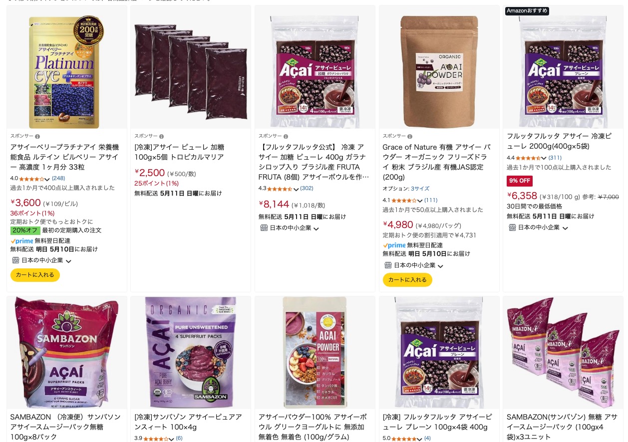The width and height of the screenshot is (628, 442).
Task: Click sponsor info icon on Platinum eye listing
Action: pyautogui.click(x=37, y=136)
